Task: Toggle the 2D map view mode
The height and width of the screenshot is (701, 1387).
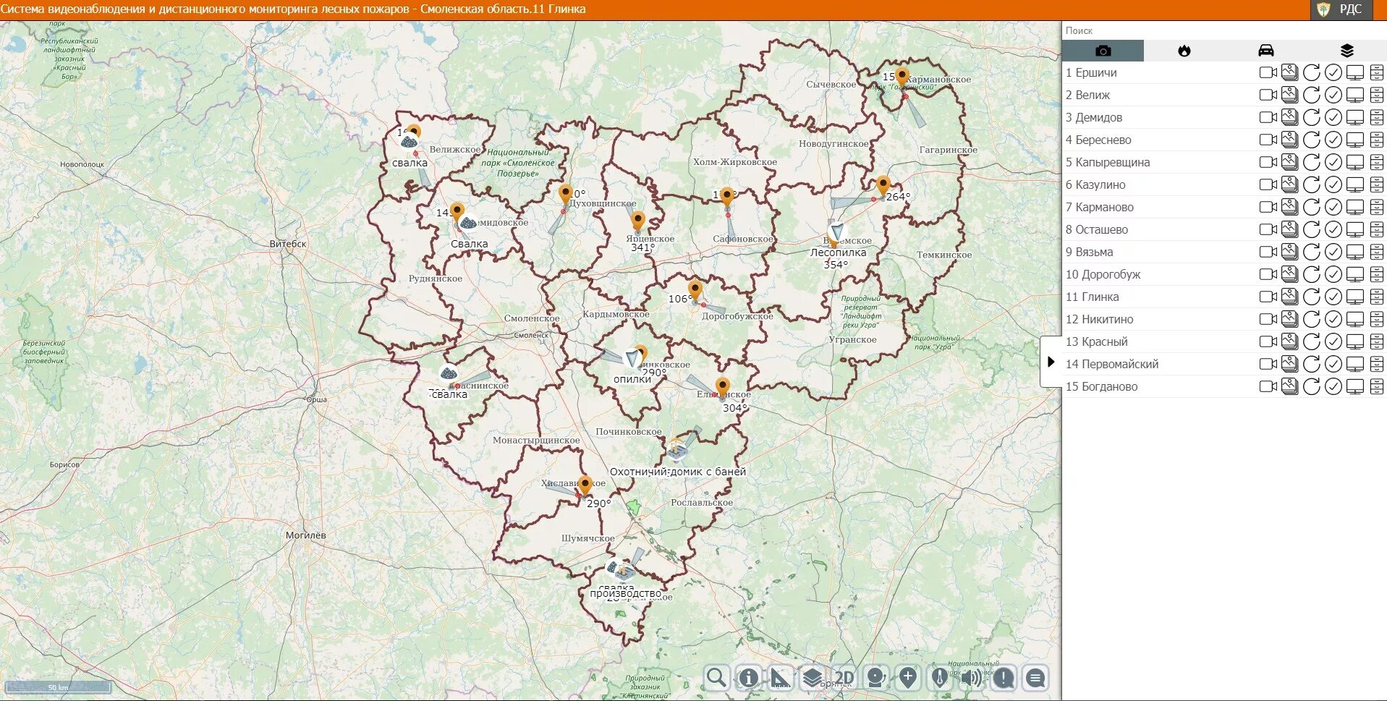Action: tap(844, 679)
